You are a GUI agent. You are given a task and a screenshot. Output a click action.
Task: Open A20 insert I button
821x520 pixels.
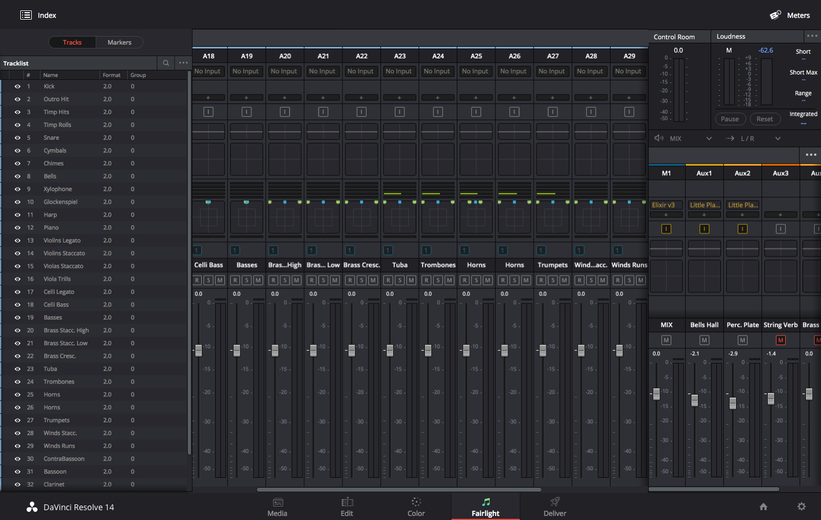pyautogui.click(x=285, y=112)
